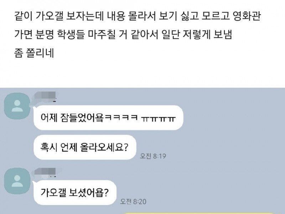Click the yellow outgoing bubble at the bottom edge
Screen dimensions: 285x214
(x=199, y=213)
